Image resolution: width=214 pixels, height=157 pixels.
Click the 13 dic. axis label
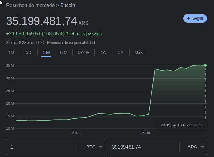click(x=146, y=133)
